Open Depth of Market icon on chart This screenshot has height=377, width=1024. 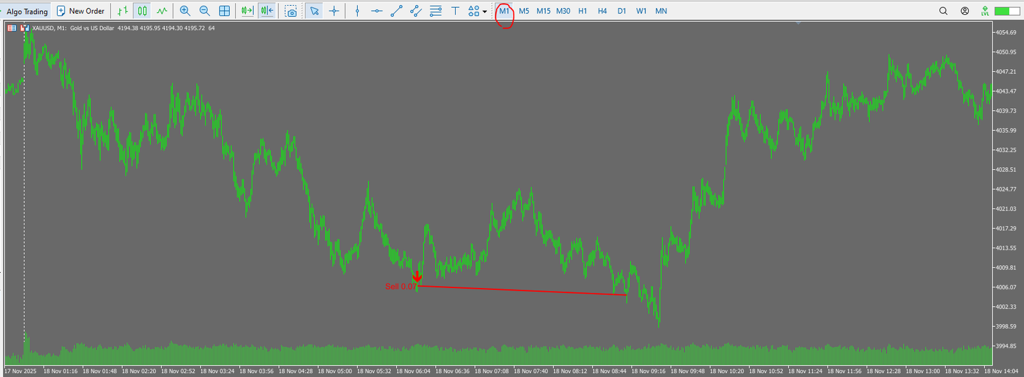(x=12, y=28)
